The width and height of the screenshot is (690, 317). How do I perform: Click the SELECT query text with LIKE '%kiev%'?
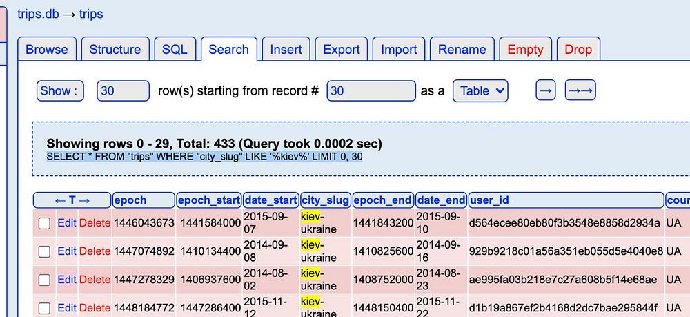(205, 157)
